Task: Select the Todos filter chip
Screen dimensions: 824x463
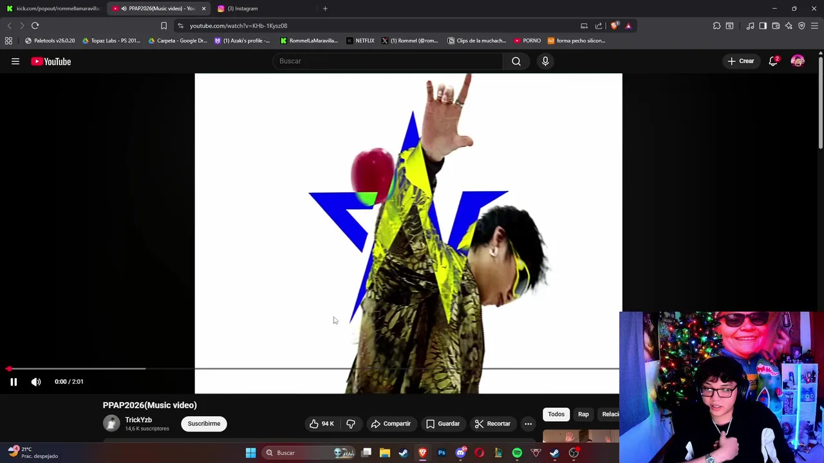Action: point(556,414)
